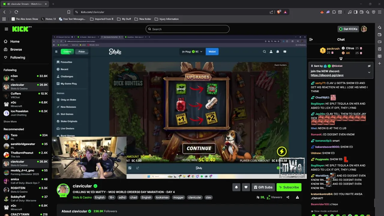Screen dimensions: 384x216
Task: Click the Get KICKs button
Action: [x=348, y=29]
